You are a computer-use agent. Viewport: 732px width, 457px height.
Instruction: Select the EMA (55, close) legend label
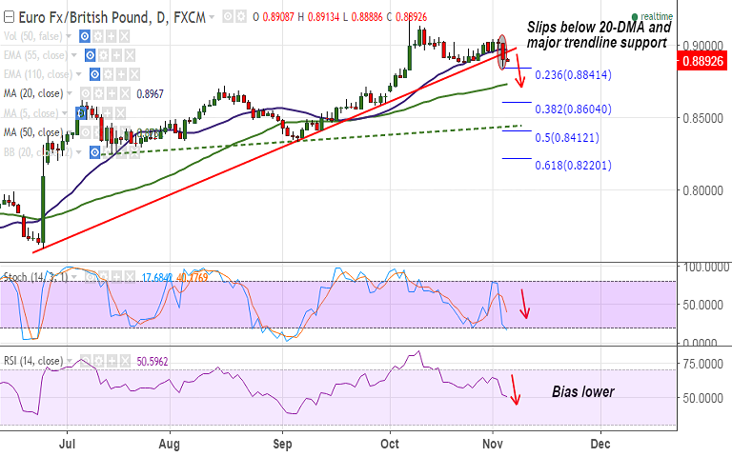pos(35,55)
